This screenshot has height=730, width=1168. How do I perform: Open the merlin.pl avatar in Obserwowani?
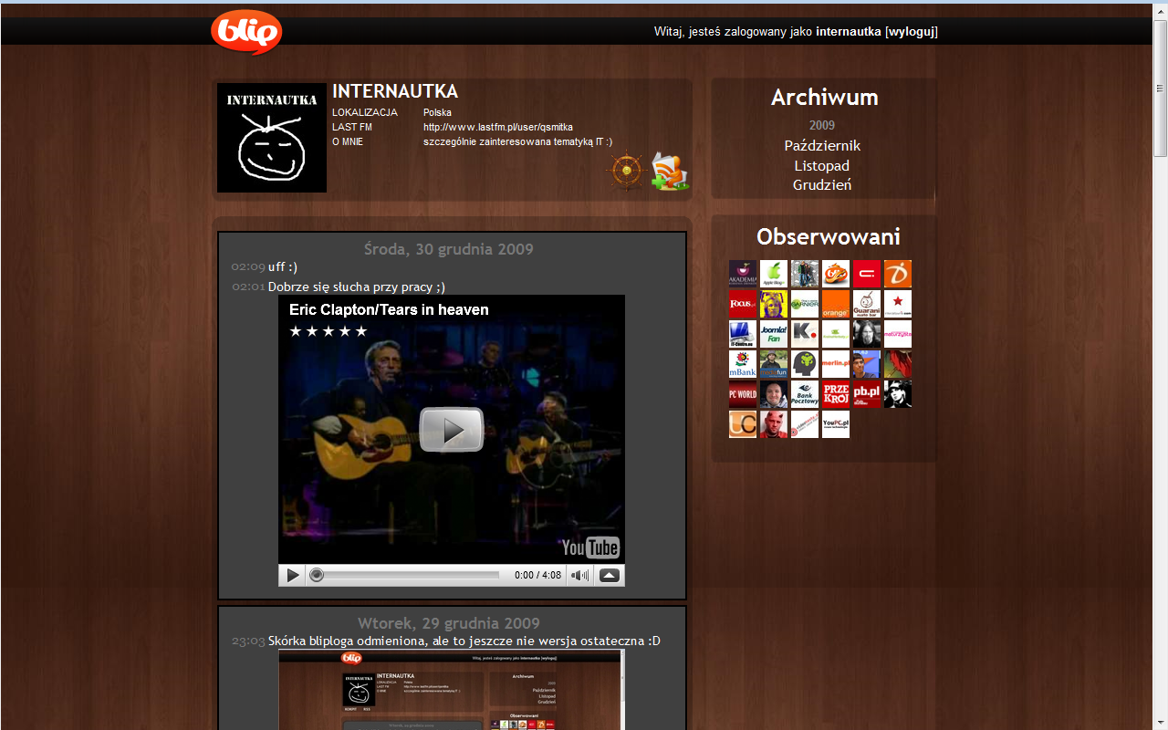836,364
